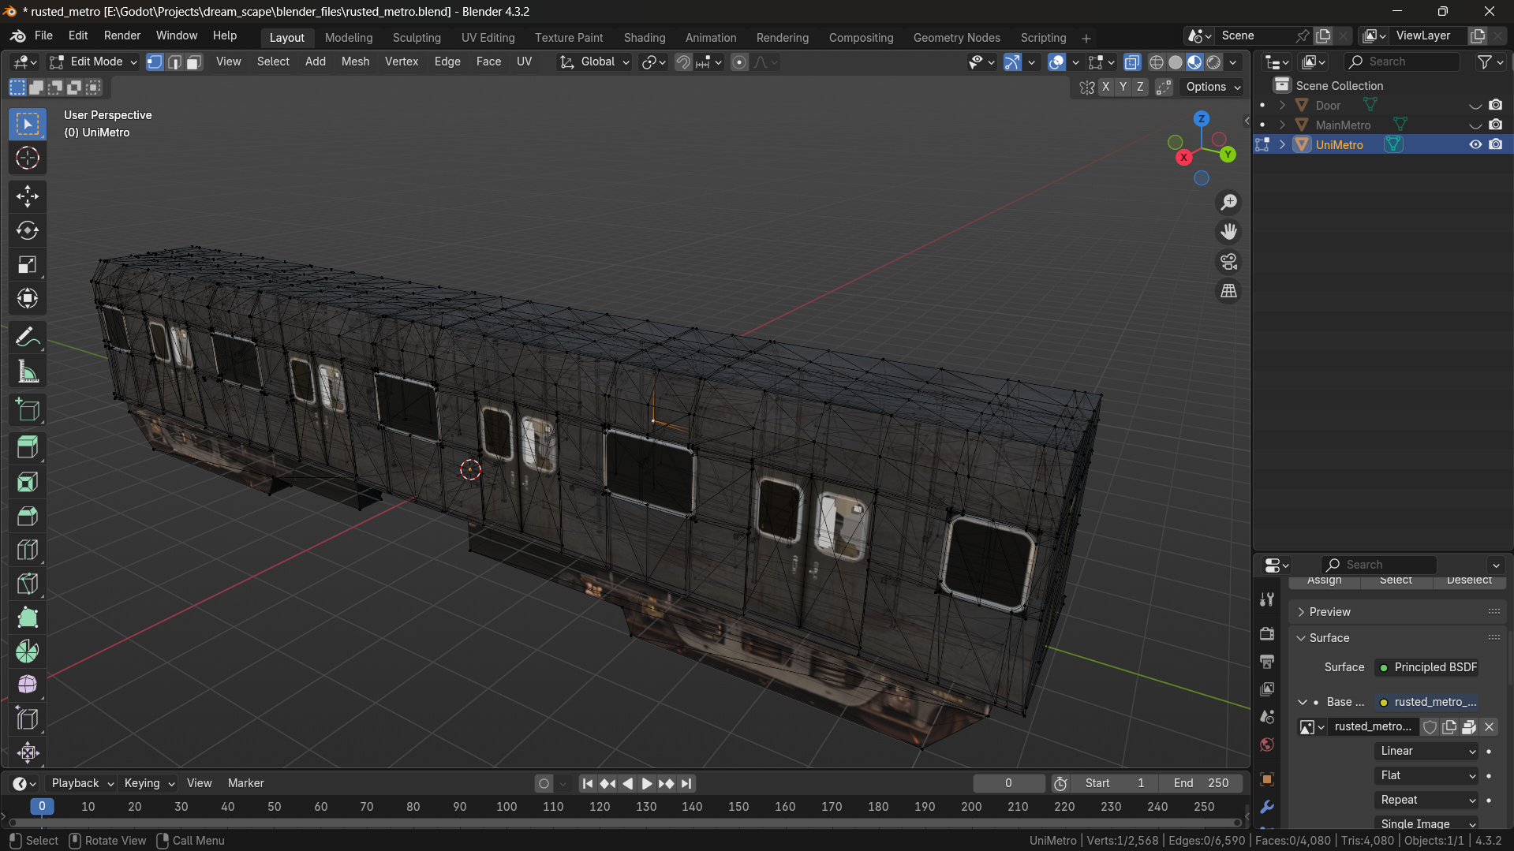Click the camera view icon in viewport

(x=1228, y=262)
